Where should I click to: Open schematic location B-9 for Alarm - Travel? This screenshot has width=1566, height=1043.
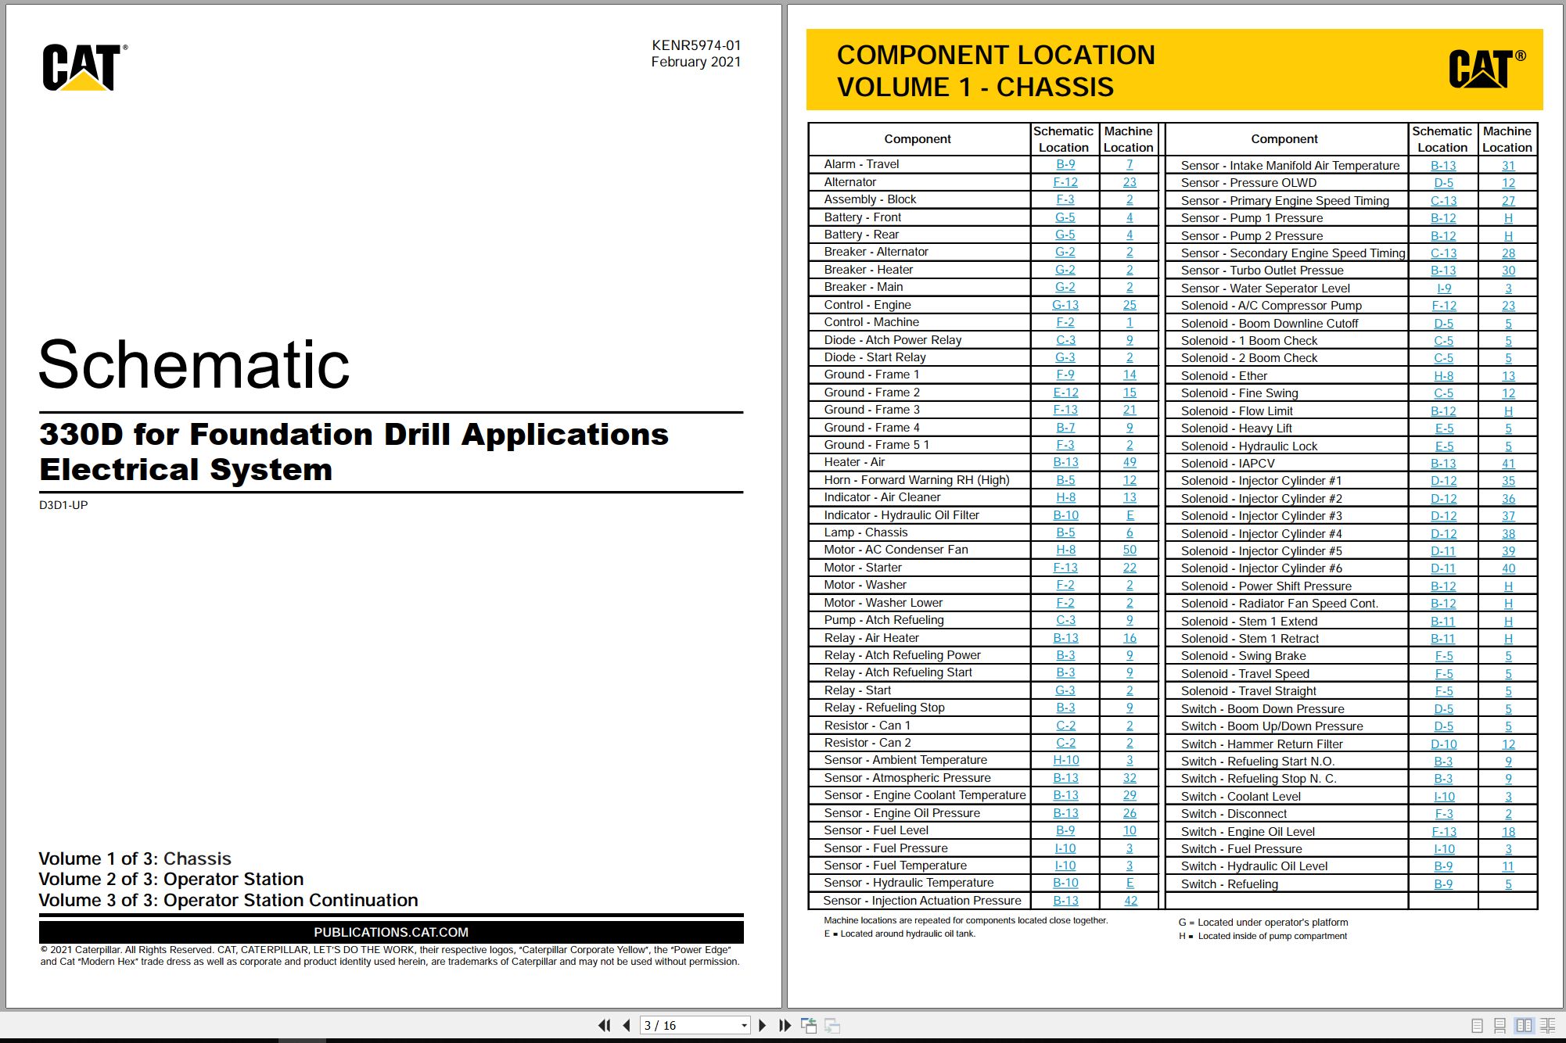click(1065, 164)
